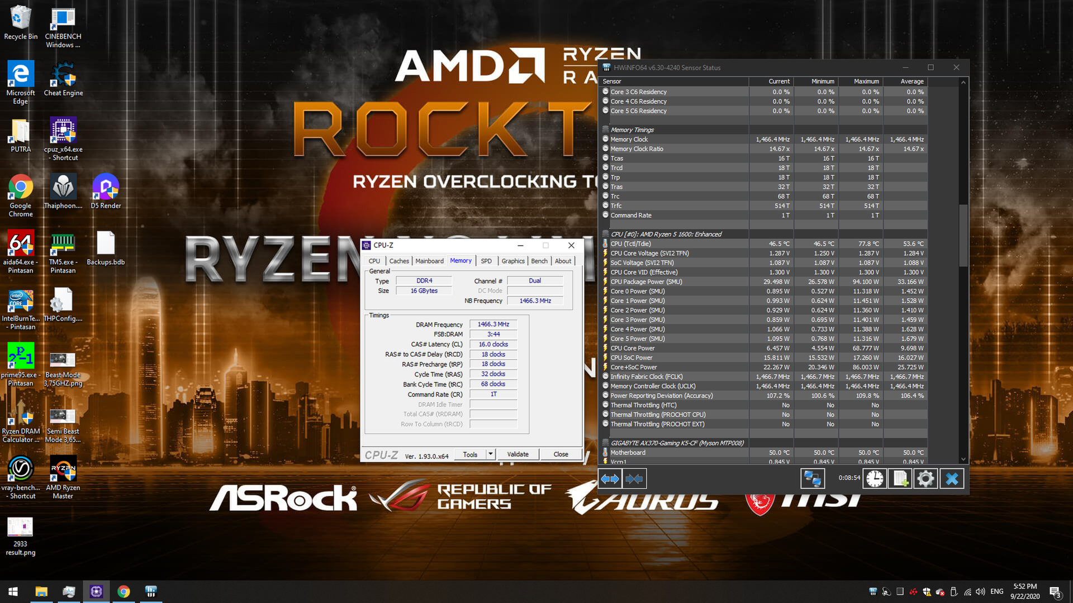The height and width of the screenshot is (603, 1073).
Task: Select the AMD Ryzen Master icon
Action: click(x=63, y=478)
